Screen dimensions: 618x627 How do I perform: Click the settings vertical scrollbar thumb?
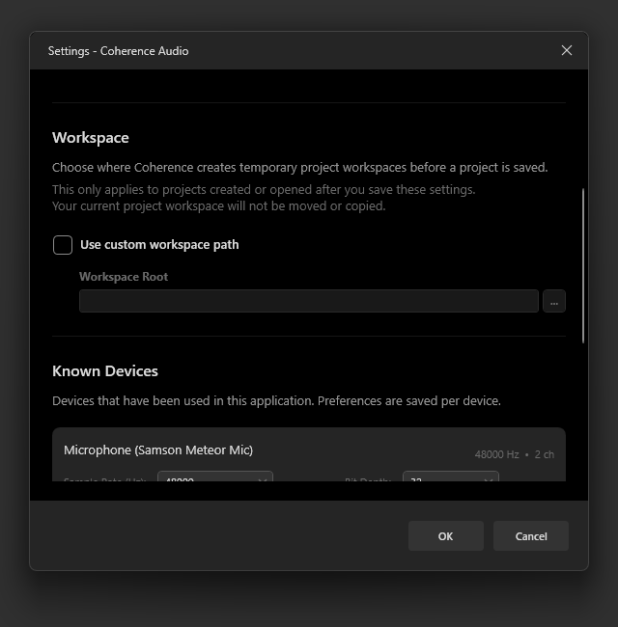[583, 265]
